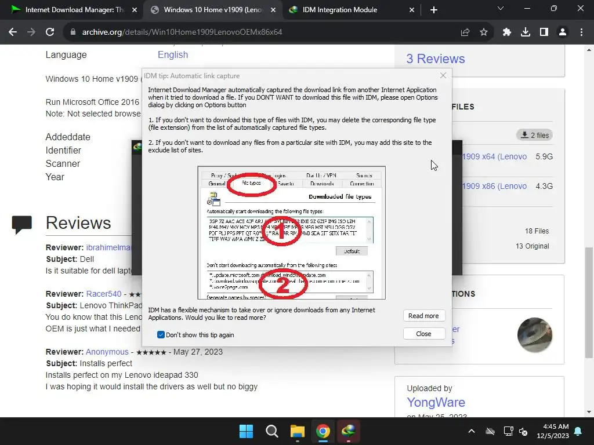Click the archive.org address bar
The height and width of the screenshot is (445, 594).
pos(265,32)
